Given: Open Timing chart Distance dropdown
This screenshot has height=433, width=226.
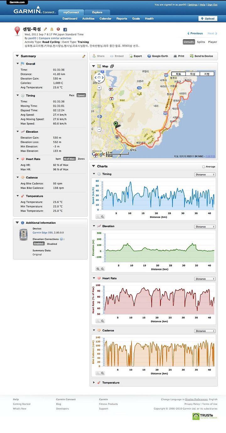Looking at the screenshot, I should [x=205, y=174].
